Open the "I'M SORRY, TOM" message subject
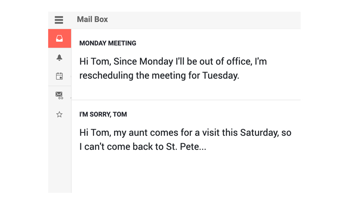 tap(103, 114)
